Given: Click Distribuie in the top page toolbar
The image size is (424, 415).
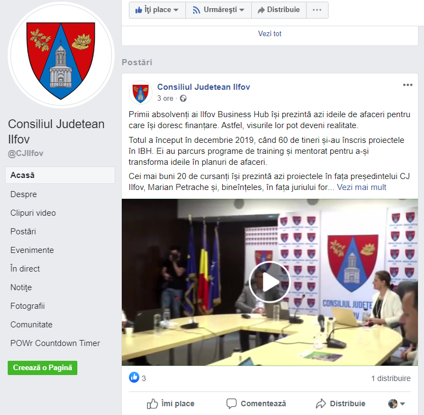Looking at the screenshot, I should pos(279,10).
